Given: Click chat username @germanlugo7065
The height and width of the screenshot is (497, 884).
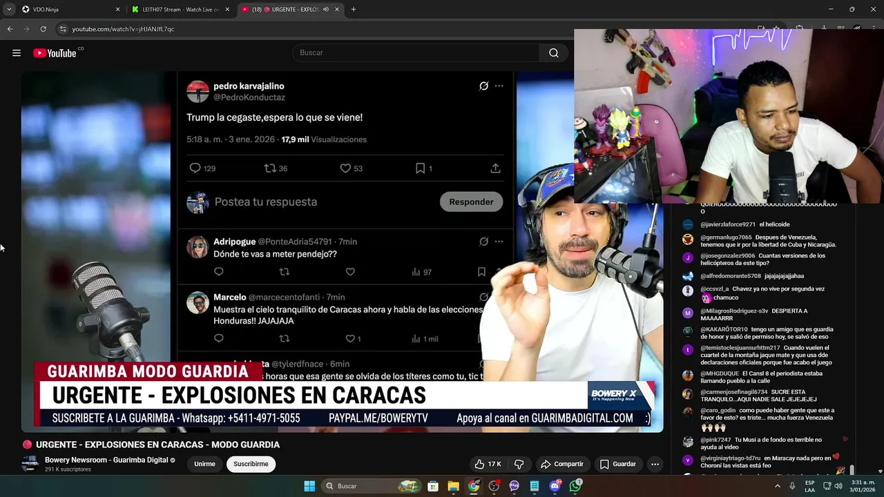Looking at the screenshot, I should click(726, 237).
